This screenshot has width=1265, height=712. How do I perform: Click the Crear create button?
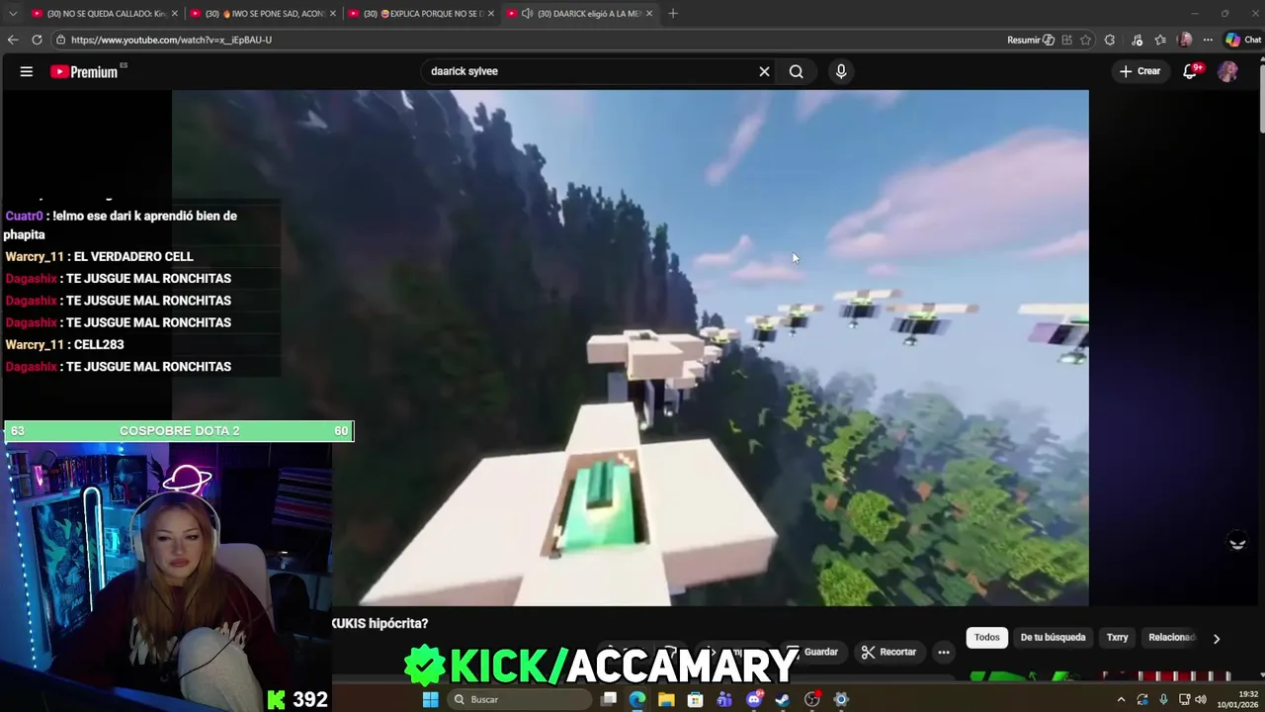click(1139, 71)
